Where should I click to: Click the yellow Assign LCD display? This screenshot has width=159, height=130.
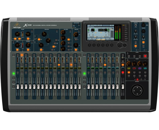[x=129, y=68]
